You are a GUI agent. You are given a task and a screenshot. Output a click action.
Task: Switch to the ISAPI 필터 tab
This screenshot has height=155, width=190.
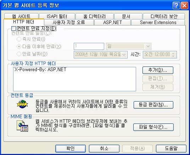click(x=57, y=16)
